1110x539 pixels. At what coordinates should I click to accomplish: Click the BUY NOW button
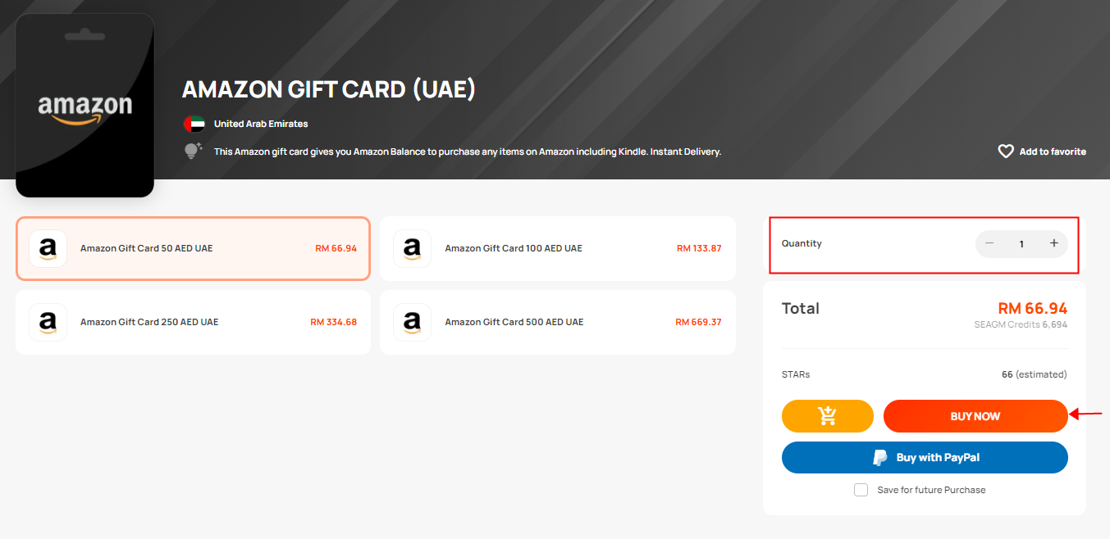[x=975, y=416]
